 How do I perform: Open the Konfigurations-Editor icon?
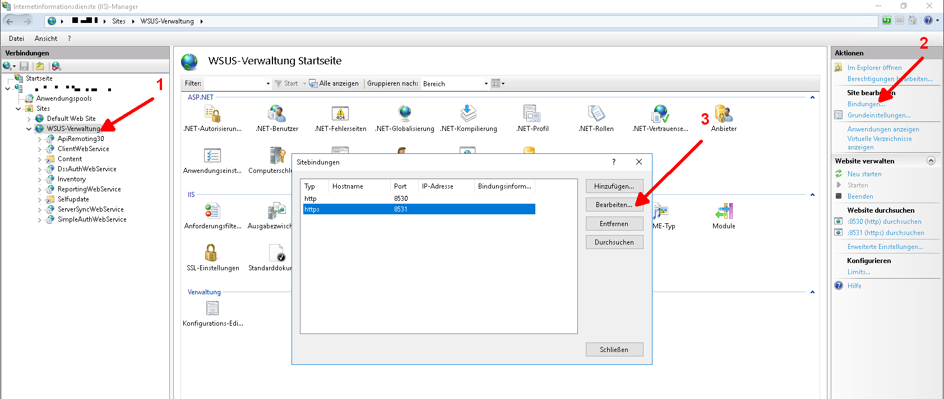(212, 309)
